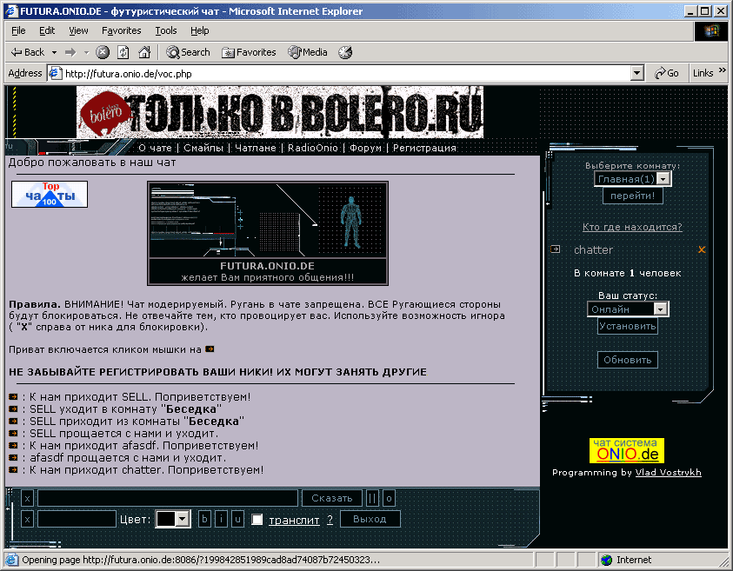The image size is (733, 571).
Task: Click the Обновить button
Action: point(627,360)
